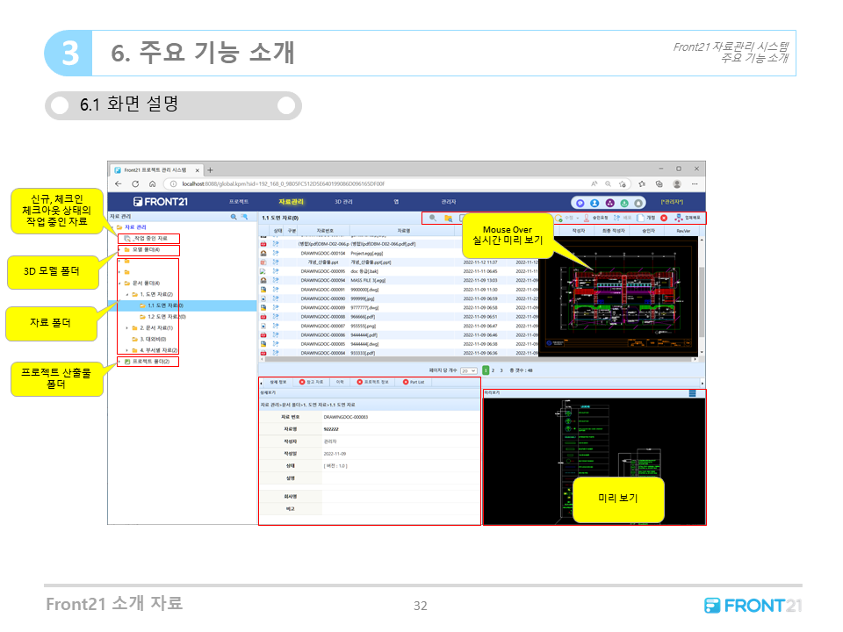
Task: Click the blue chat bubble header icon
Action: click(580, 203)
